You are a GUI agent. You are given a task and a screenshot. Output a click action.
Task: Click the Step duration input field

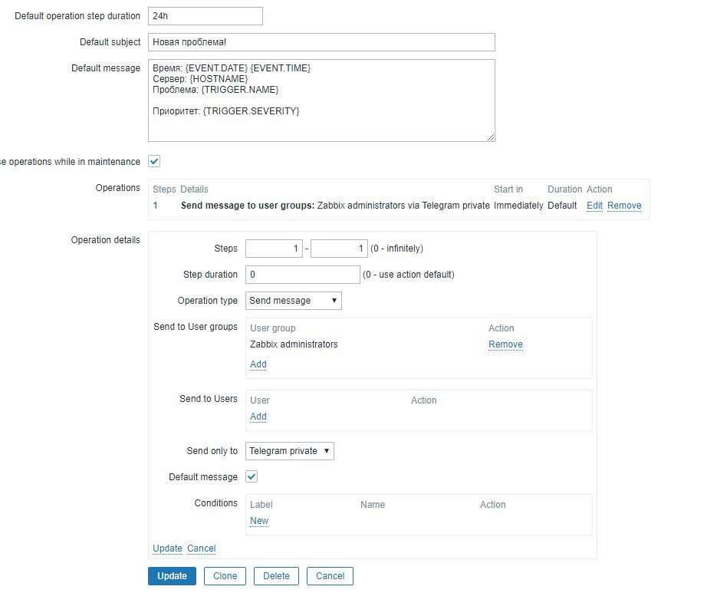pos(302,275)
